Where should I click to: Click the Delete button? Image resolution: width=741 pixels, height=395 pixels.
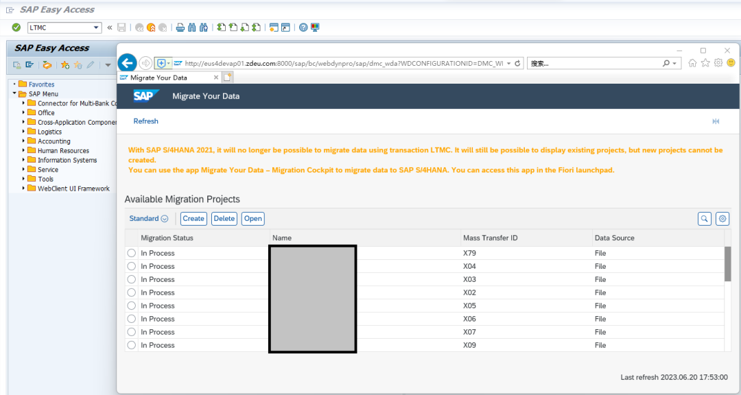pyautogui.click(x=224, y=219)
